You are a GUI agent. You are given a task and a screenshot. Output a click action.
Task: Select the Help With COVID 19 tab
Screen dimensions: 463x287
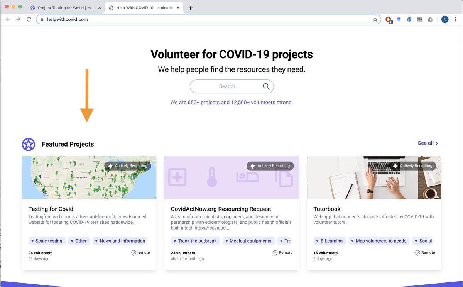coord(144,8)
